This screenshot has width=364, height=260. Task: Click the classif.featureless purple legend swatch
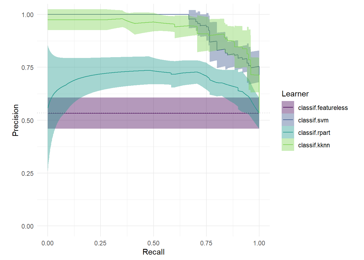(288, 108)
